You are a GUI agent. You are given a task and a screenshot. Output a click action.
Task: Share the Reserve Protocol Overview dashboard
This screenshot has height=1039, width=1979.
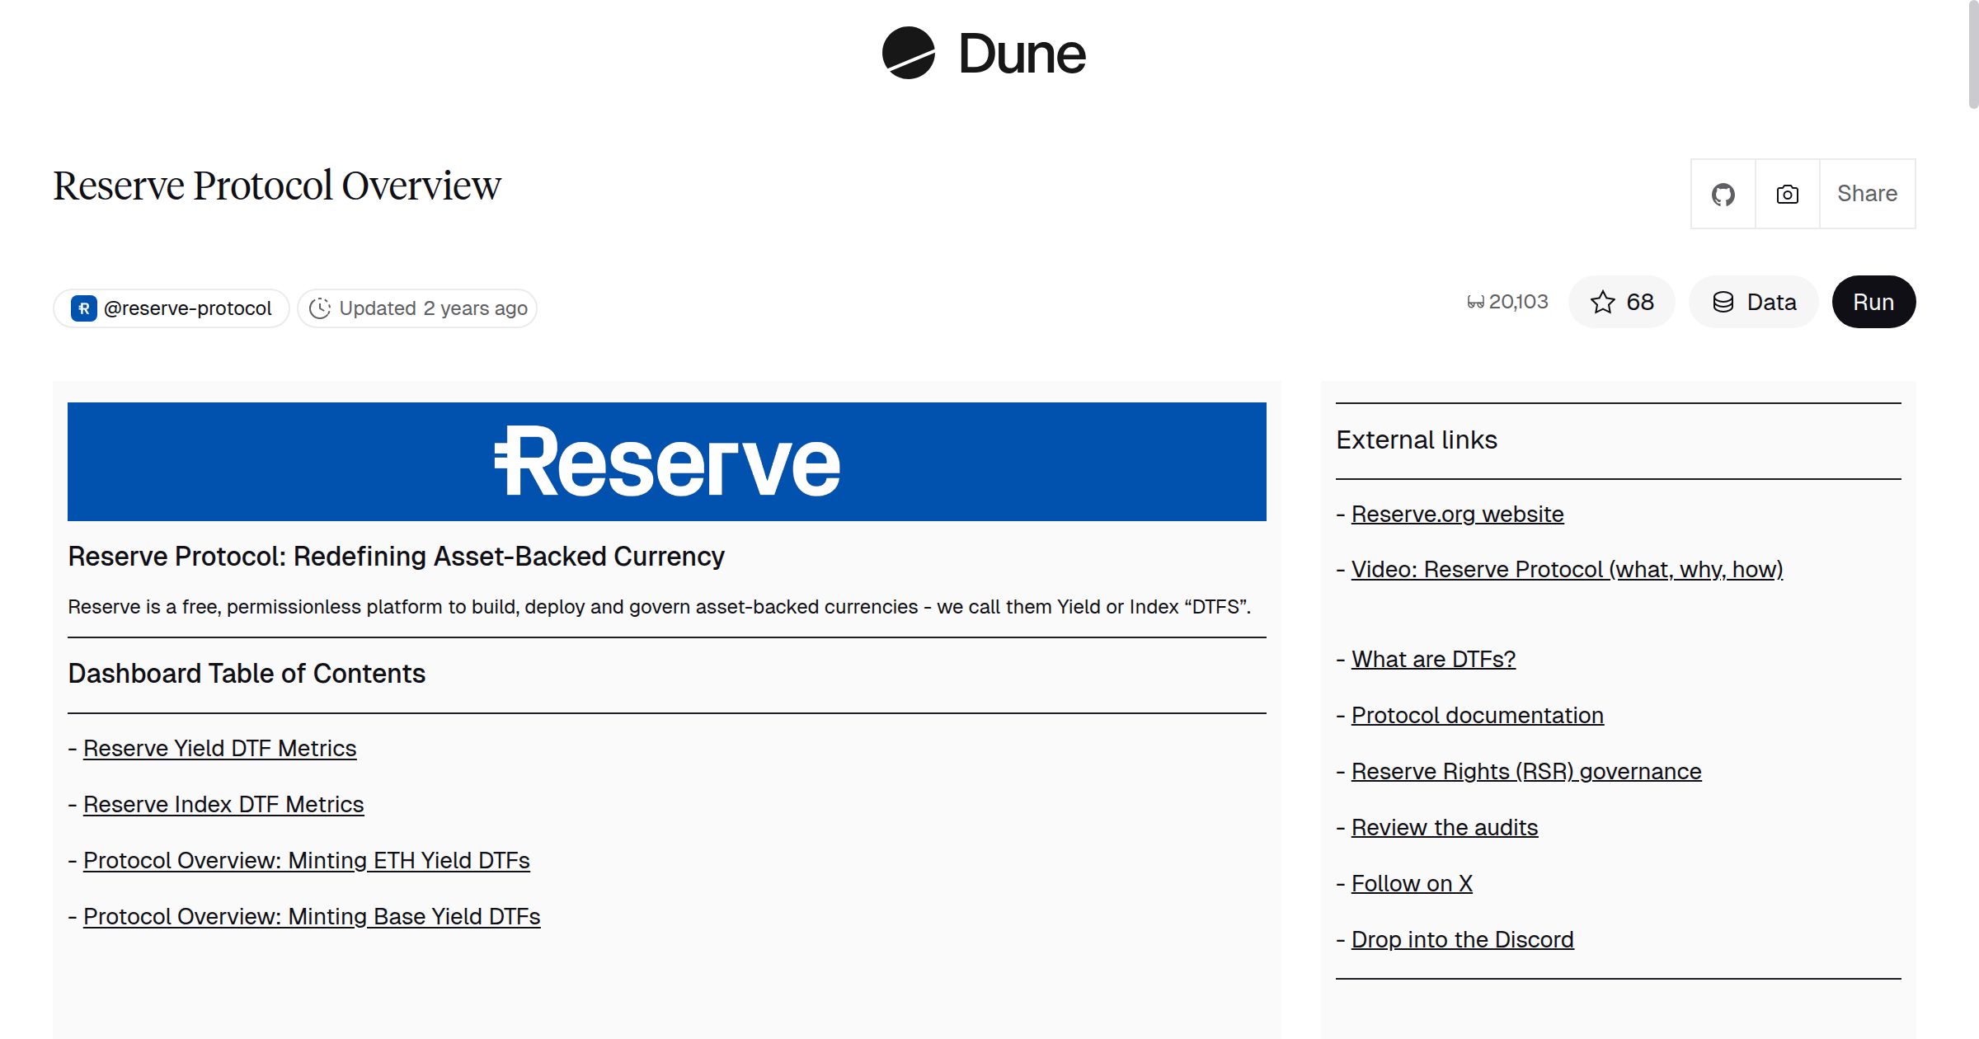[x=1867, y=193]
